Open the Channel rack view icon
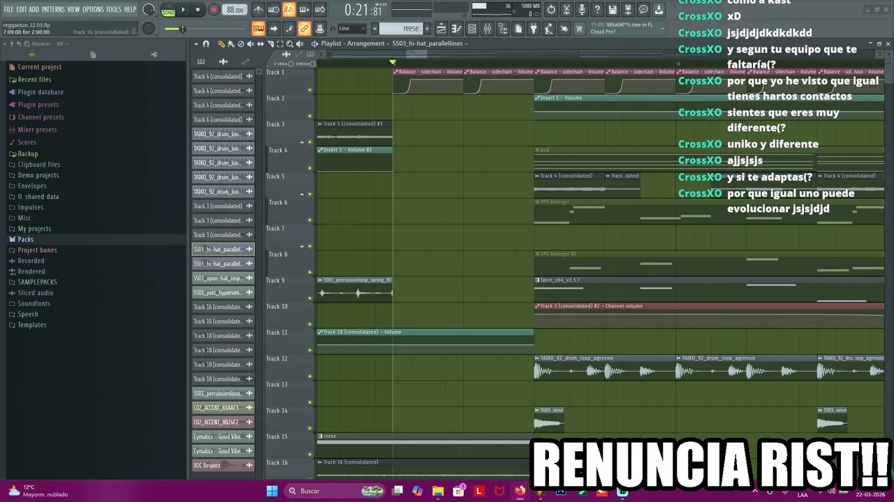The width and height of the screenshot is (894, 502). pyautogui.click(x=471, y=29)
